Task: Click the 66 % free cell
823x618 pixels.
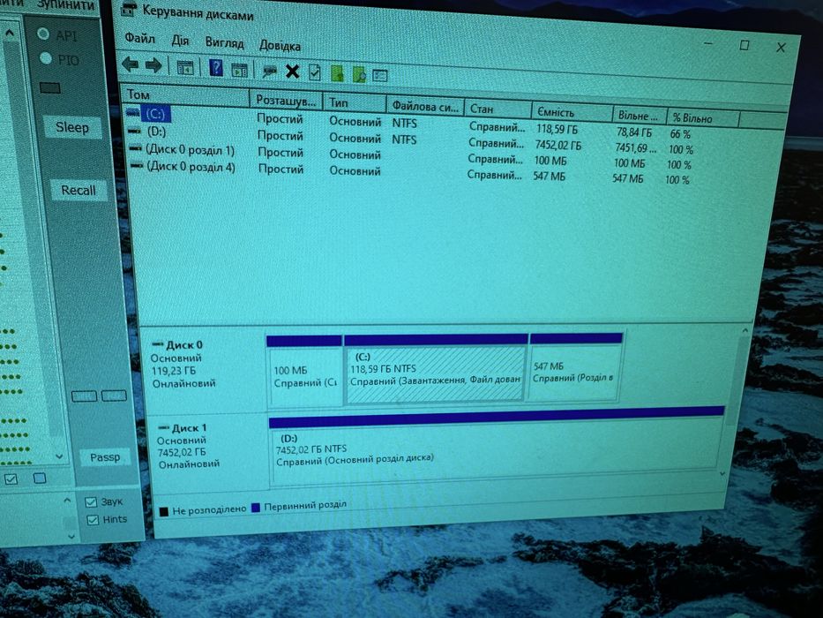Action: [x=680, y=134]
